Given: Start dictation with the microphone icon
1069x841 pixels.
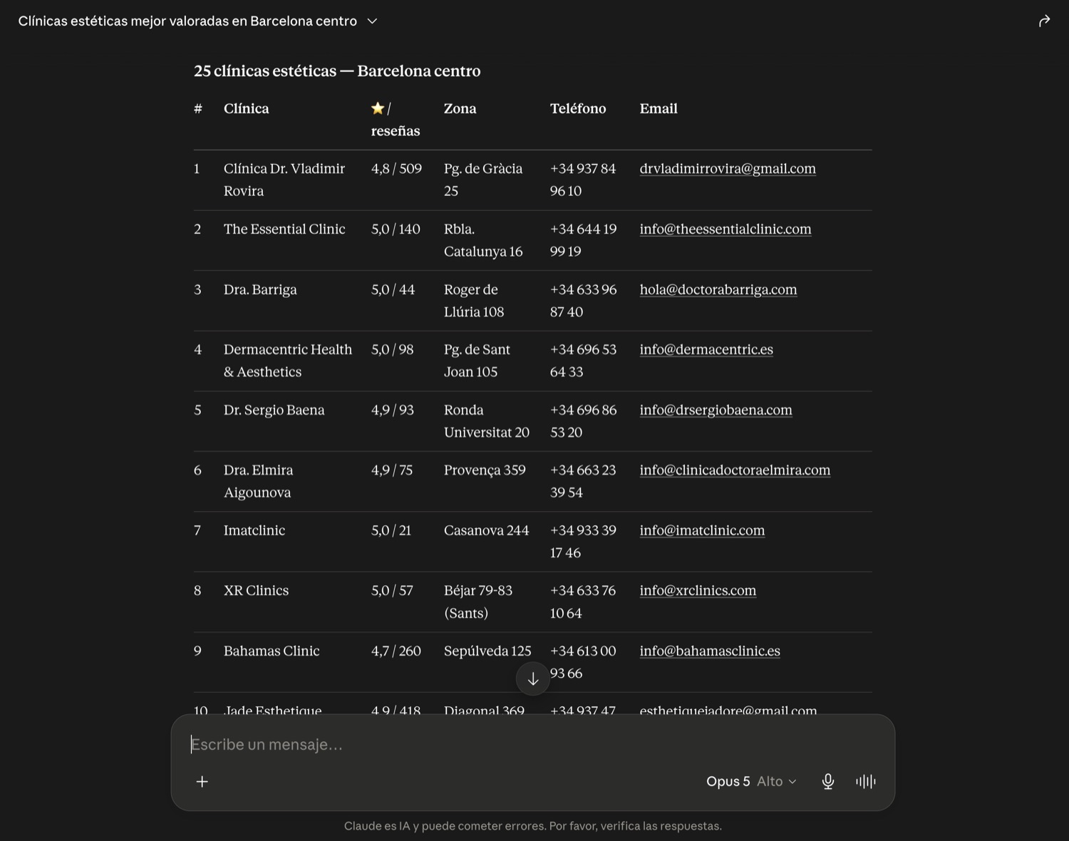Looking at the screenshot, I should 827,782.
